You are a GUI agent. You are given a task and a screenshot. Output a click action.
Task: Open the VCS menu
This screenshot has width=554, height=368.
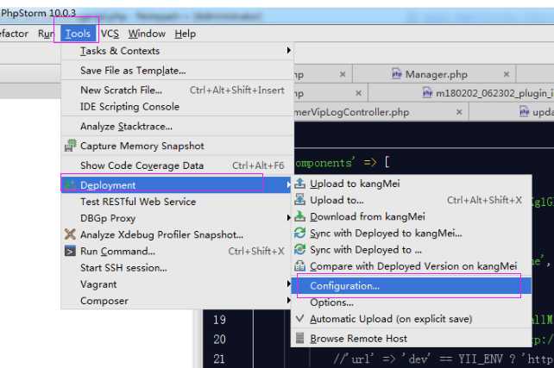pyautogui.click(x=110, y=34)
